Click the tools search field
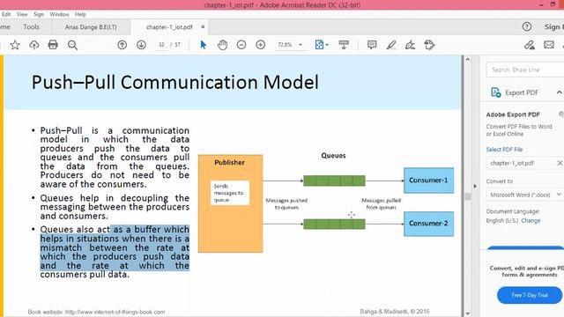This screenshot has width=564, height=317. pyautogui.click(x=525, y=70)
